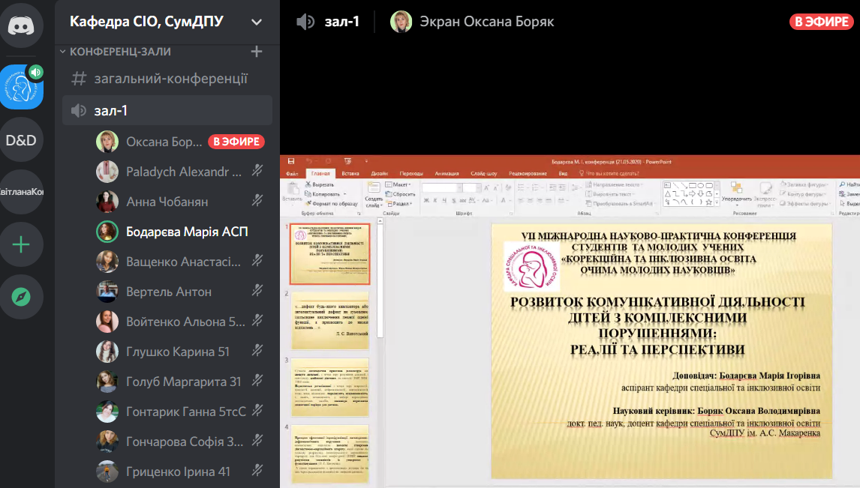Viewport: 860px width, 488px height.
Task: Click muted mic icon beside Вертель Антон
Action: click(x=257, y=291)
